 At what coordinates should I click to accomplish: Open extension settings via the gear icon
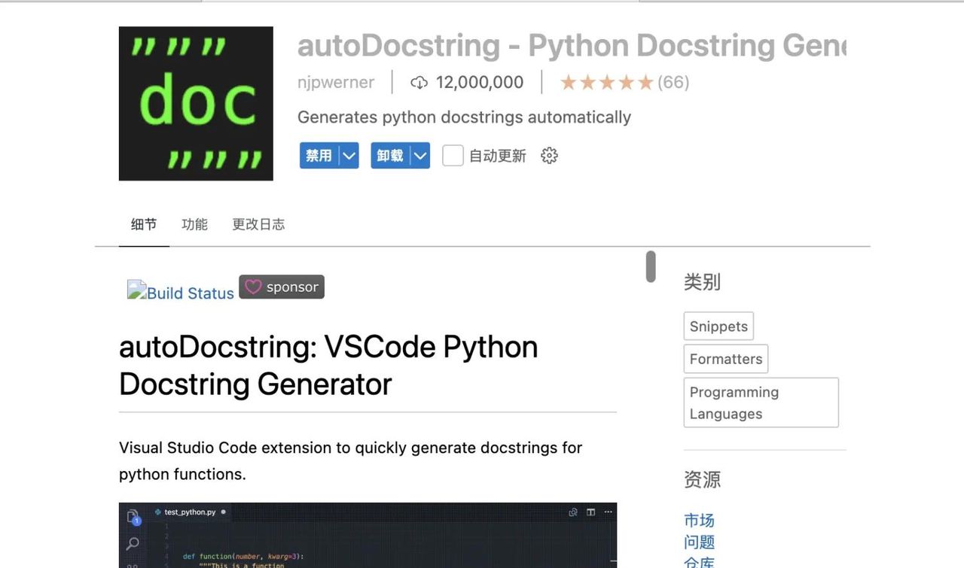pos(549,156)
